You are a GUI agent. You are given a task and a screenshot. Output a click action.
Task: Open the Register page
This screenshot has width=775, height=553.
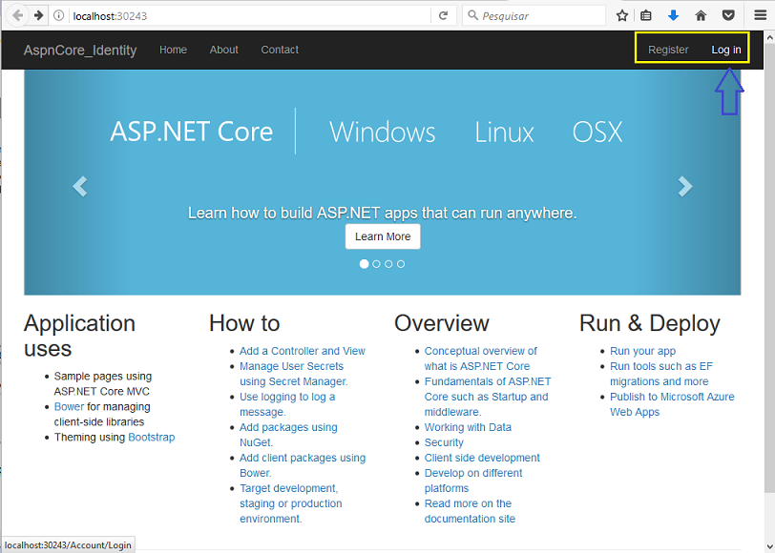(668, 50)
